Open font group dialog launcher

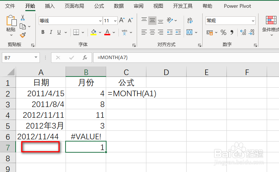134,45
